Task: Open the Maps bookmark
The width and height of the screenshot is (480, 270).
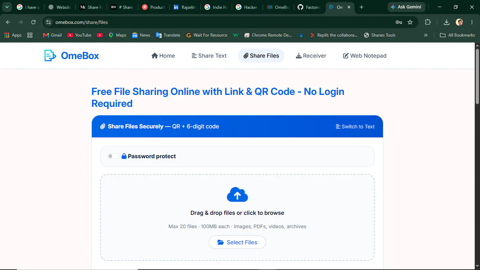Action: coord(117,35)
